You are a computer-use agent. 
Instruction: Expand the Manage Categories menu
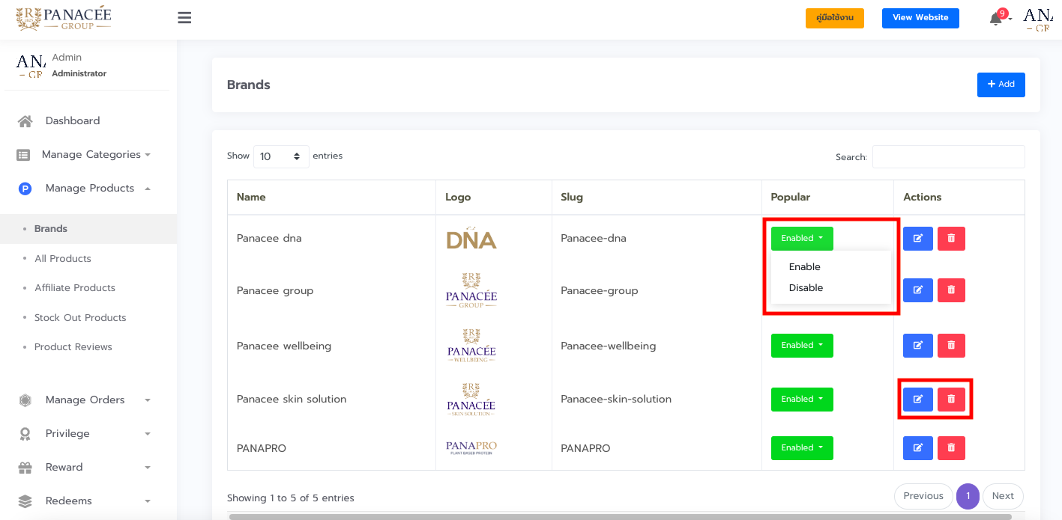coord(148,155)
